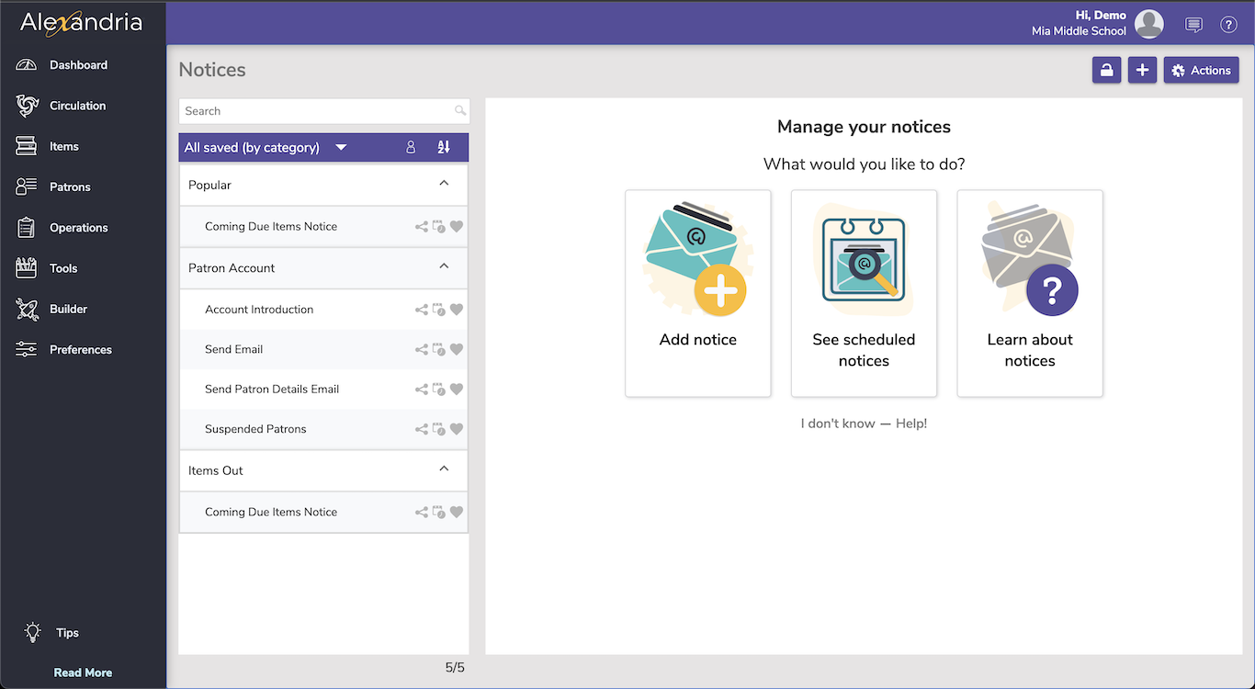Click the plus button to add a notice
This screenshot has height=689, width=1255.
click(1142, 71)
